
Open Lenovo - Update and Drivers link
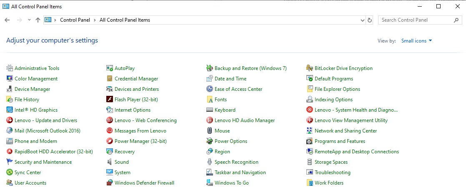(x=46, y=120)
